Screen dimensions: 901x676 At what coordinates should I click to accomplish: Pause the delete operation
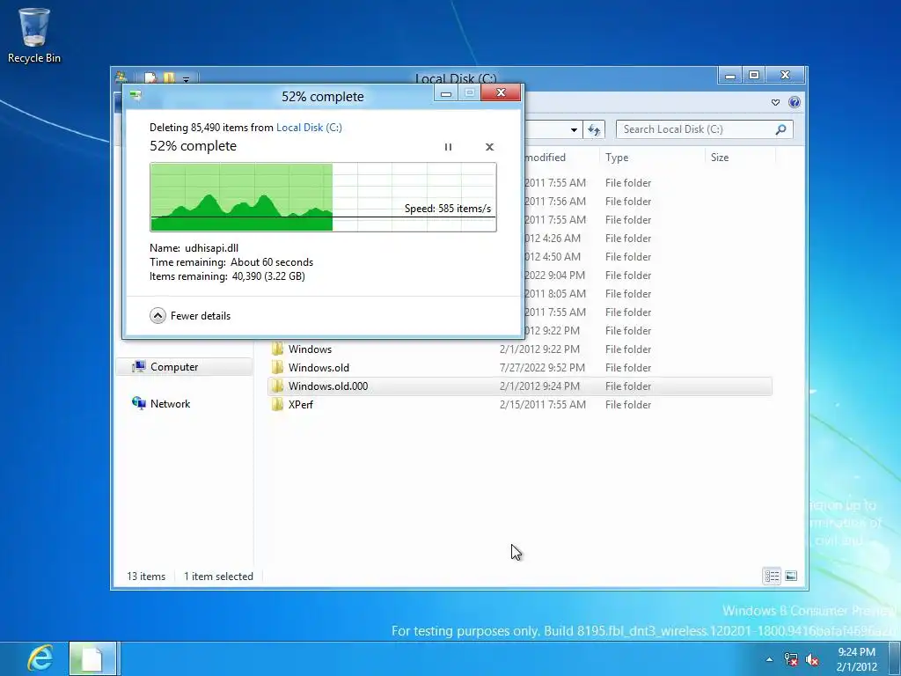[448, 147]
